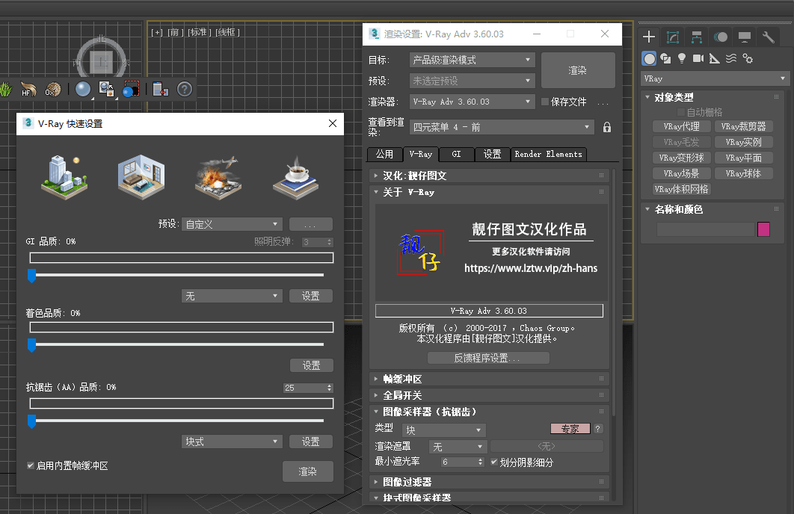Open the 渲染器 V-Ray Adv dropdown
The height and width of the screenshot is (514, 794).
coord(472,102)
